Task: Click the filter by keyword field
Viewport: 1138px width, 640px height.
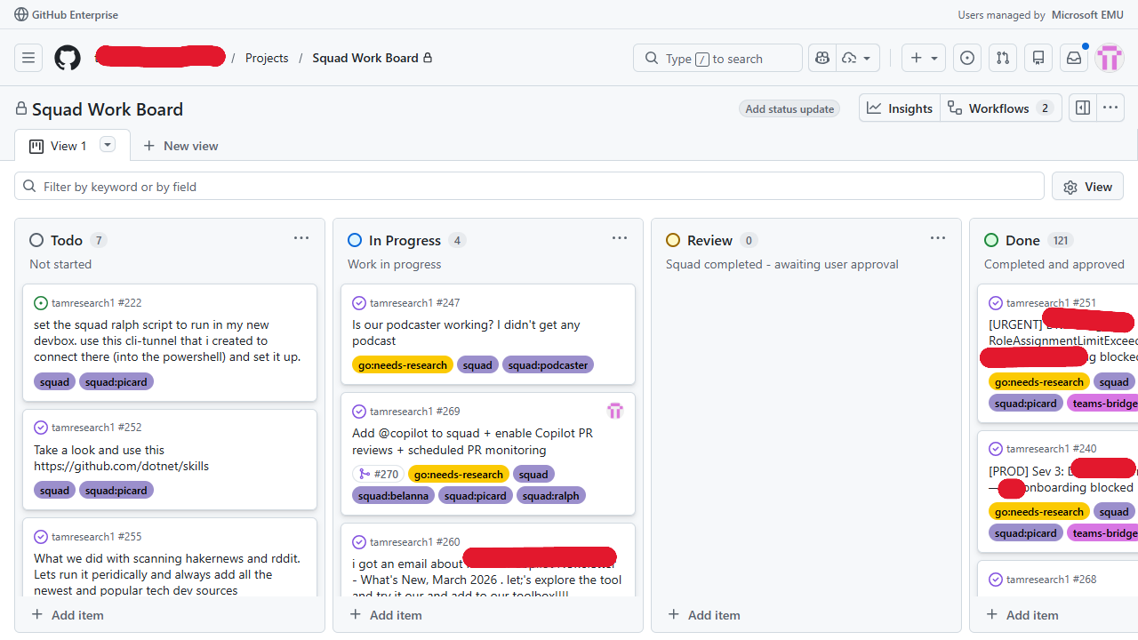Action: pos(356,186)
